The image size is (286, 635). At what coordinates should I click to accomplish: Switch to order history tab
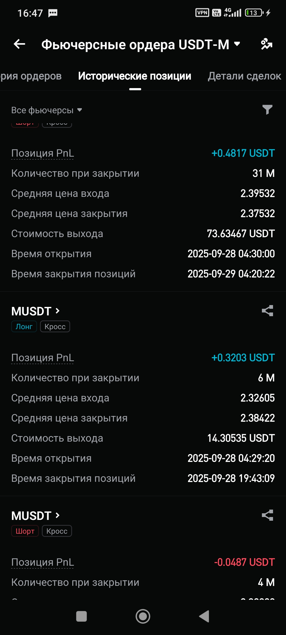coord(31,76)
